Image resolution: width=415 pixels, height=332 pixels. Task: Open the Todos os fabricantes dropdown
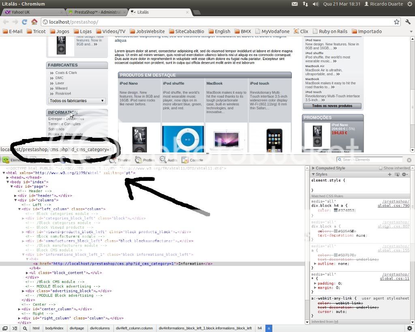pos(77,101)
